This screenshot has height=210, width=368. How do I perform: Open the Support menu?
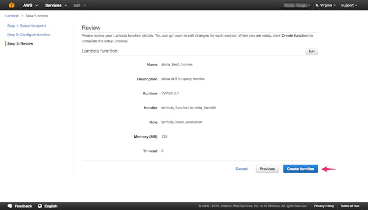[349, 5]
